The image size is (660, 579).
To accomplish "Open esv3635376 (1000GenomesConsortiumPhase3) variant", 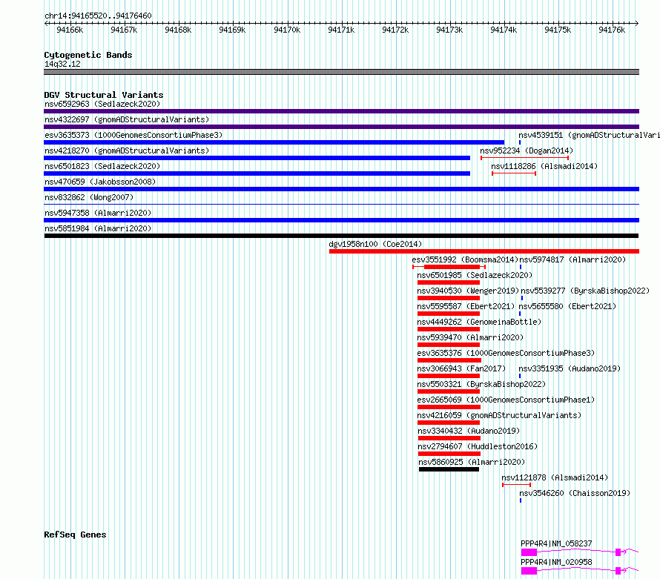I will pos(506,353).
